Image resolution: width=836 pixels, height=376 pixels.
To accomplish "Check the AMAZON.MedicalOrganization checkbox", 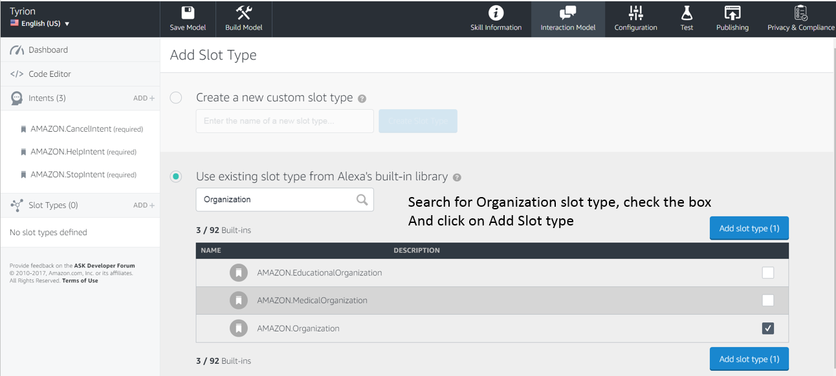I will click(768, 300).
